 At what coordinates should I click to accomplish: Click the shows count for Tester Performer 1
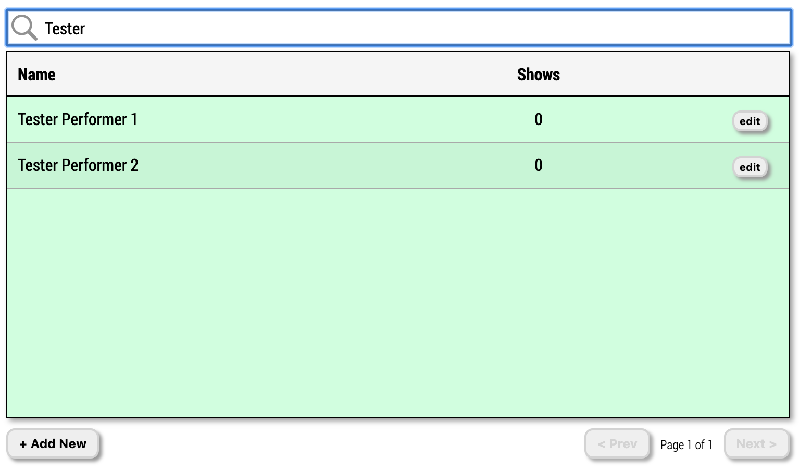pos(538,119)
